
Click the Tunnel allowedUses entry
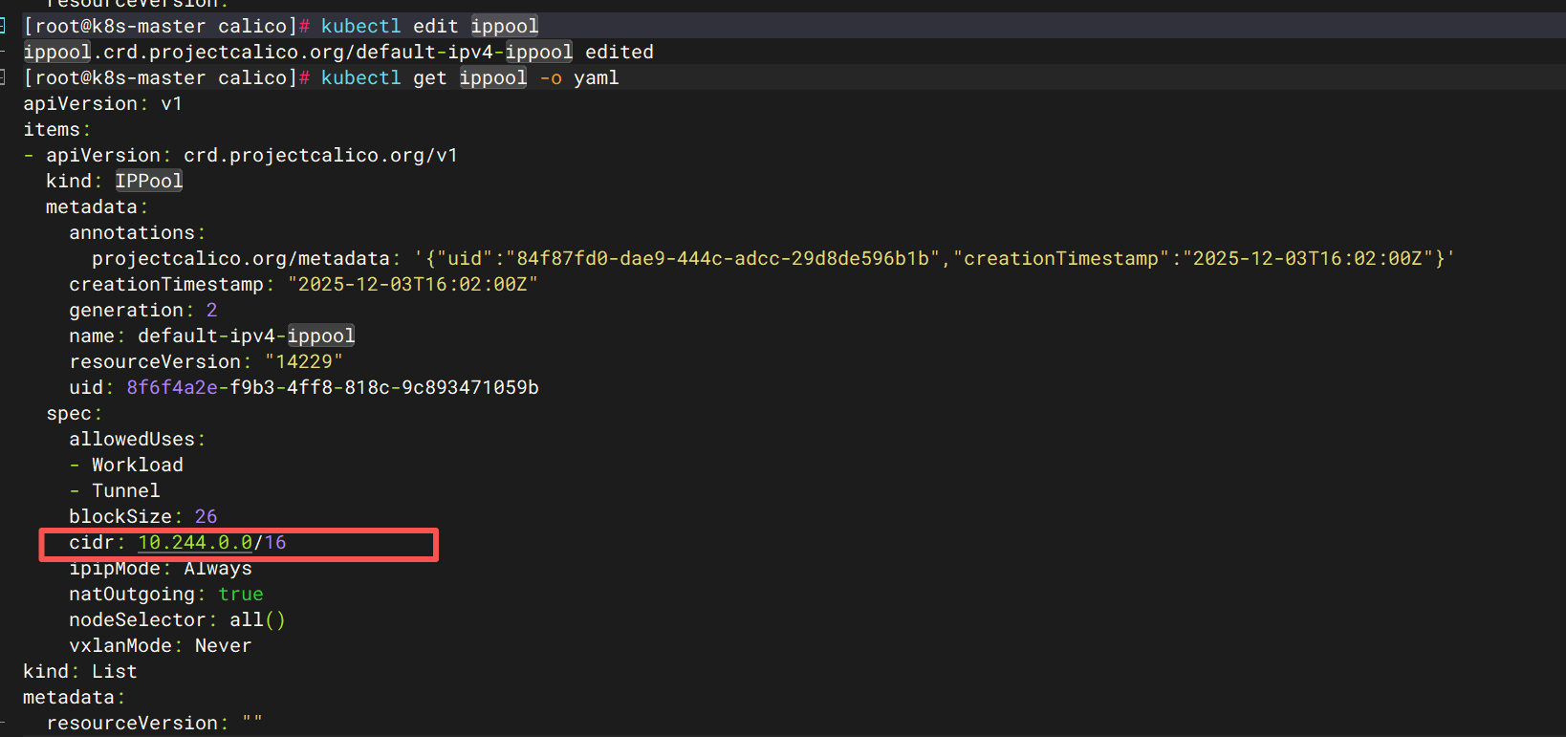coord(125,490)
